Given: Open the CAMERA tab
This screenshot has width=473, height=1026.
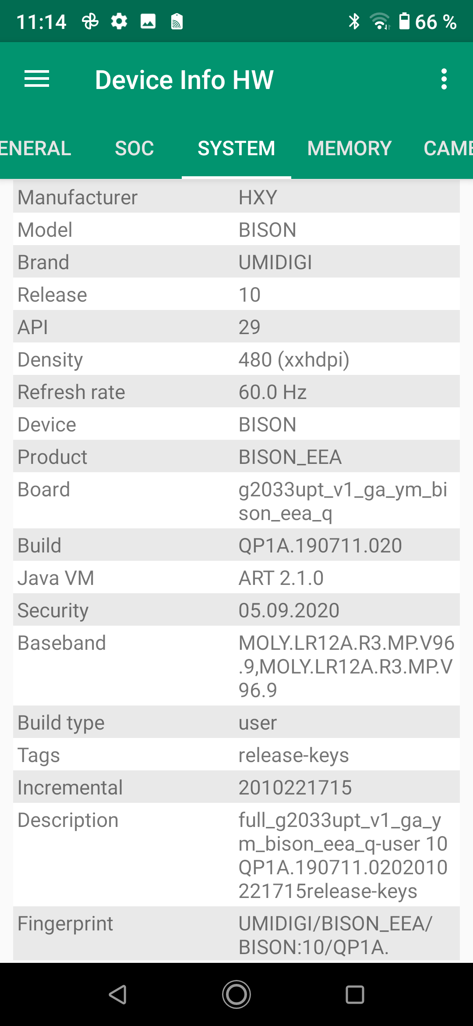Looking at the screenshot, I should [448, 148].
